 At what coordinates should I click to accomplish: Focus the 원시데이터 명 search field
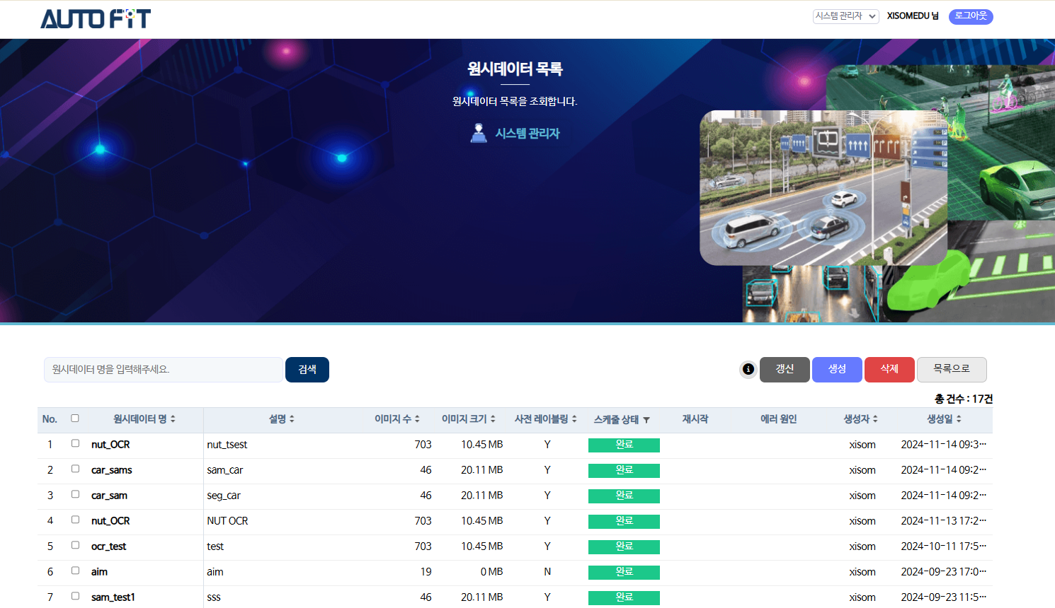tap(164, 370)
